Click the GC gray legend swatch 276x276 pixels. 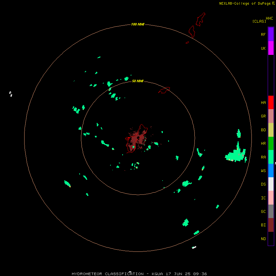[271, 211]
